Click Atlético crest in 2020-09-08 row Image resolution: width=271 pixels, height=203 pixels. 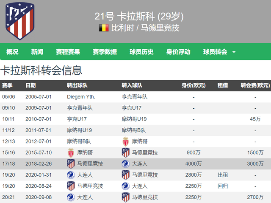[126, 197]
